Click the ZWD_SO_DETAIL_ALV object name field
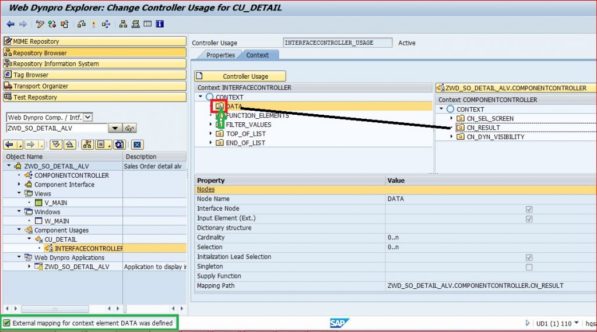 coord(57,128)
